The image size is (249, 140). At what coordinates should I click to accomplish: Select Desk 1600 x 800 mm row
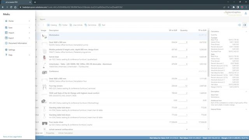[x=121, y=80]
